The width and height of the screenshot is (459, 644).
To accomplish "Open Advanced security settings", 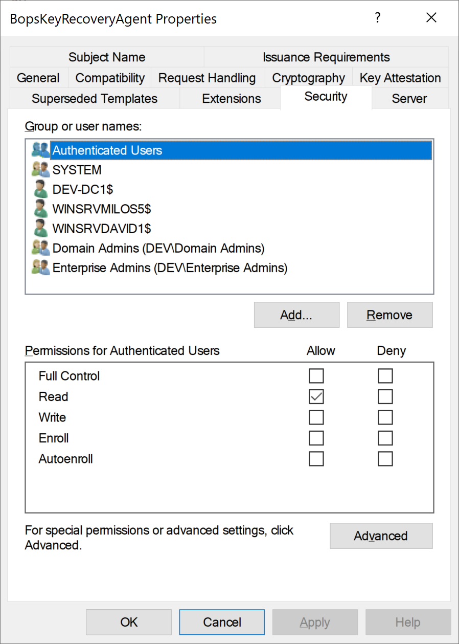I will [x=381, y=536].
